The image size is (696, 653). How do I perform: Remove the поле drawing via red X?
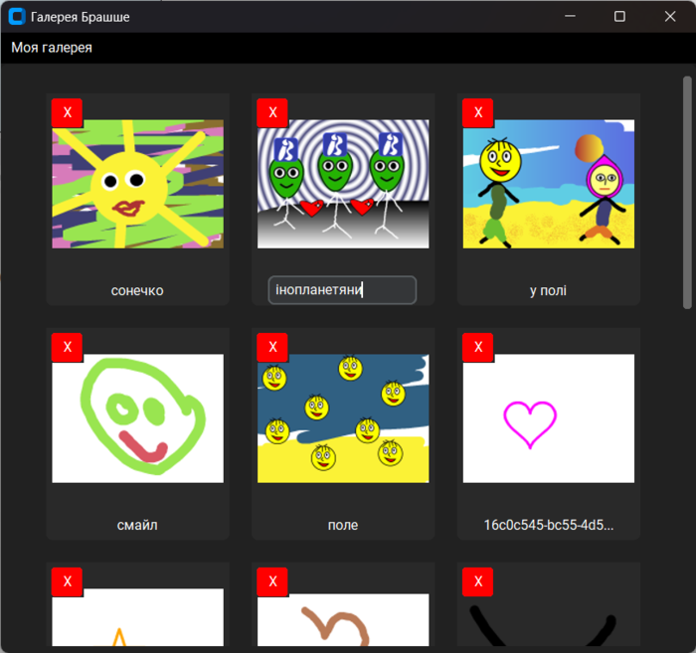(272, 347)
